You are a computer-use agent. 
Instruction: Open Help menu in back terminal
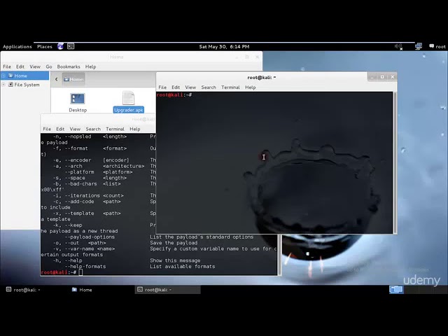click(135, 129)
